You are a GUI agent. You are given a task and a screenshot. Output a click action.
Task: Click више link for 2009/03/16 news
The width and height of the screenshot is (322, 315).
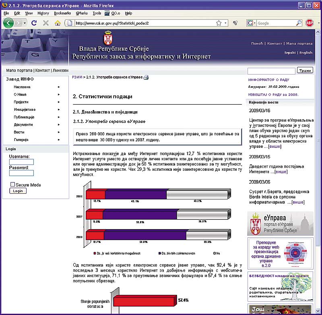point(275,146)
